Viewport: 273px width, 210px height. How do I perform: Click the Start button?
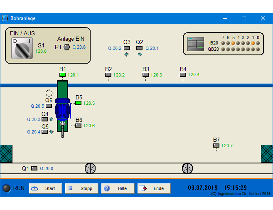pos(45,188)
